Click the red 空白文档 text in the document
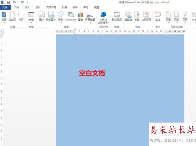 (92, 73)
